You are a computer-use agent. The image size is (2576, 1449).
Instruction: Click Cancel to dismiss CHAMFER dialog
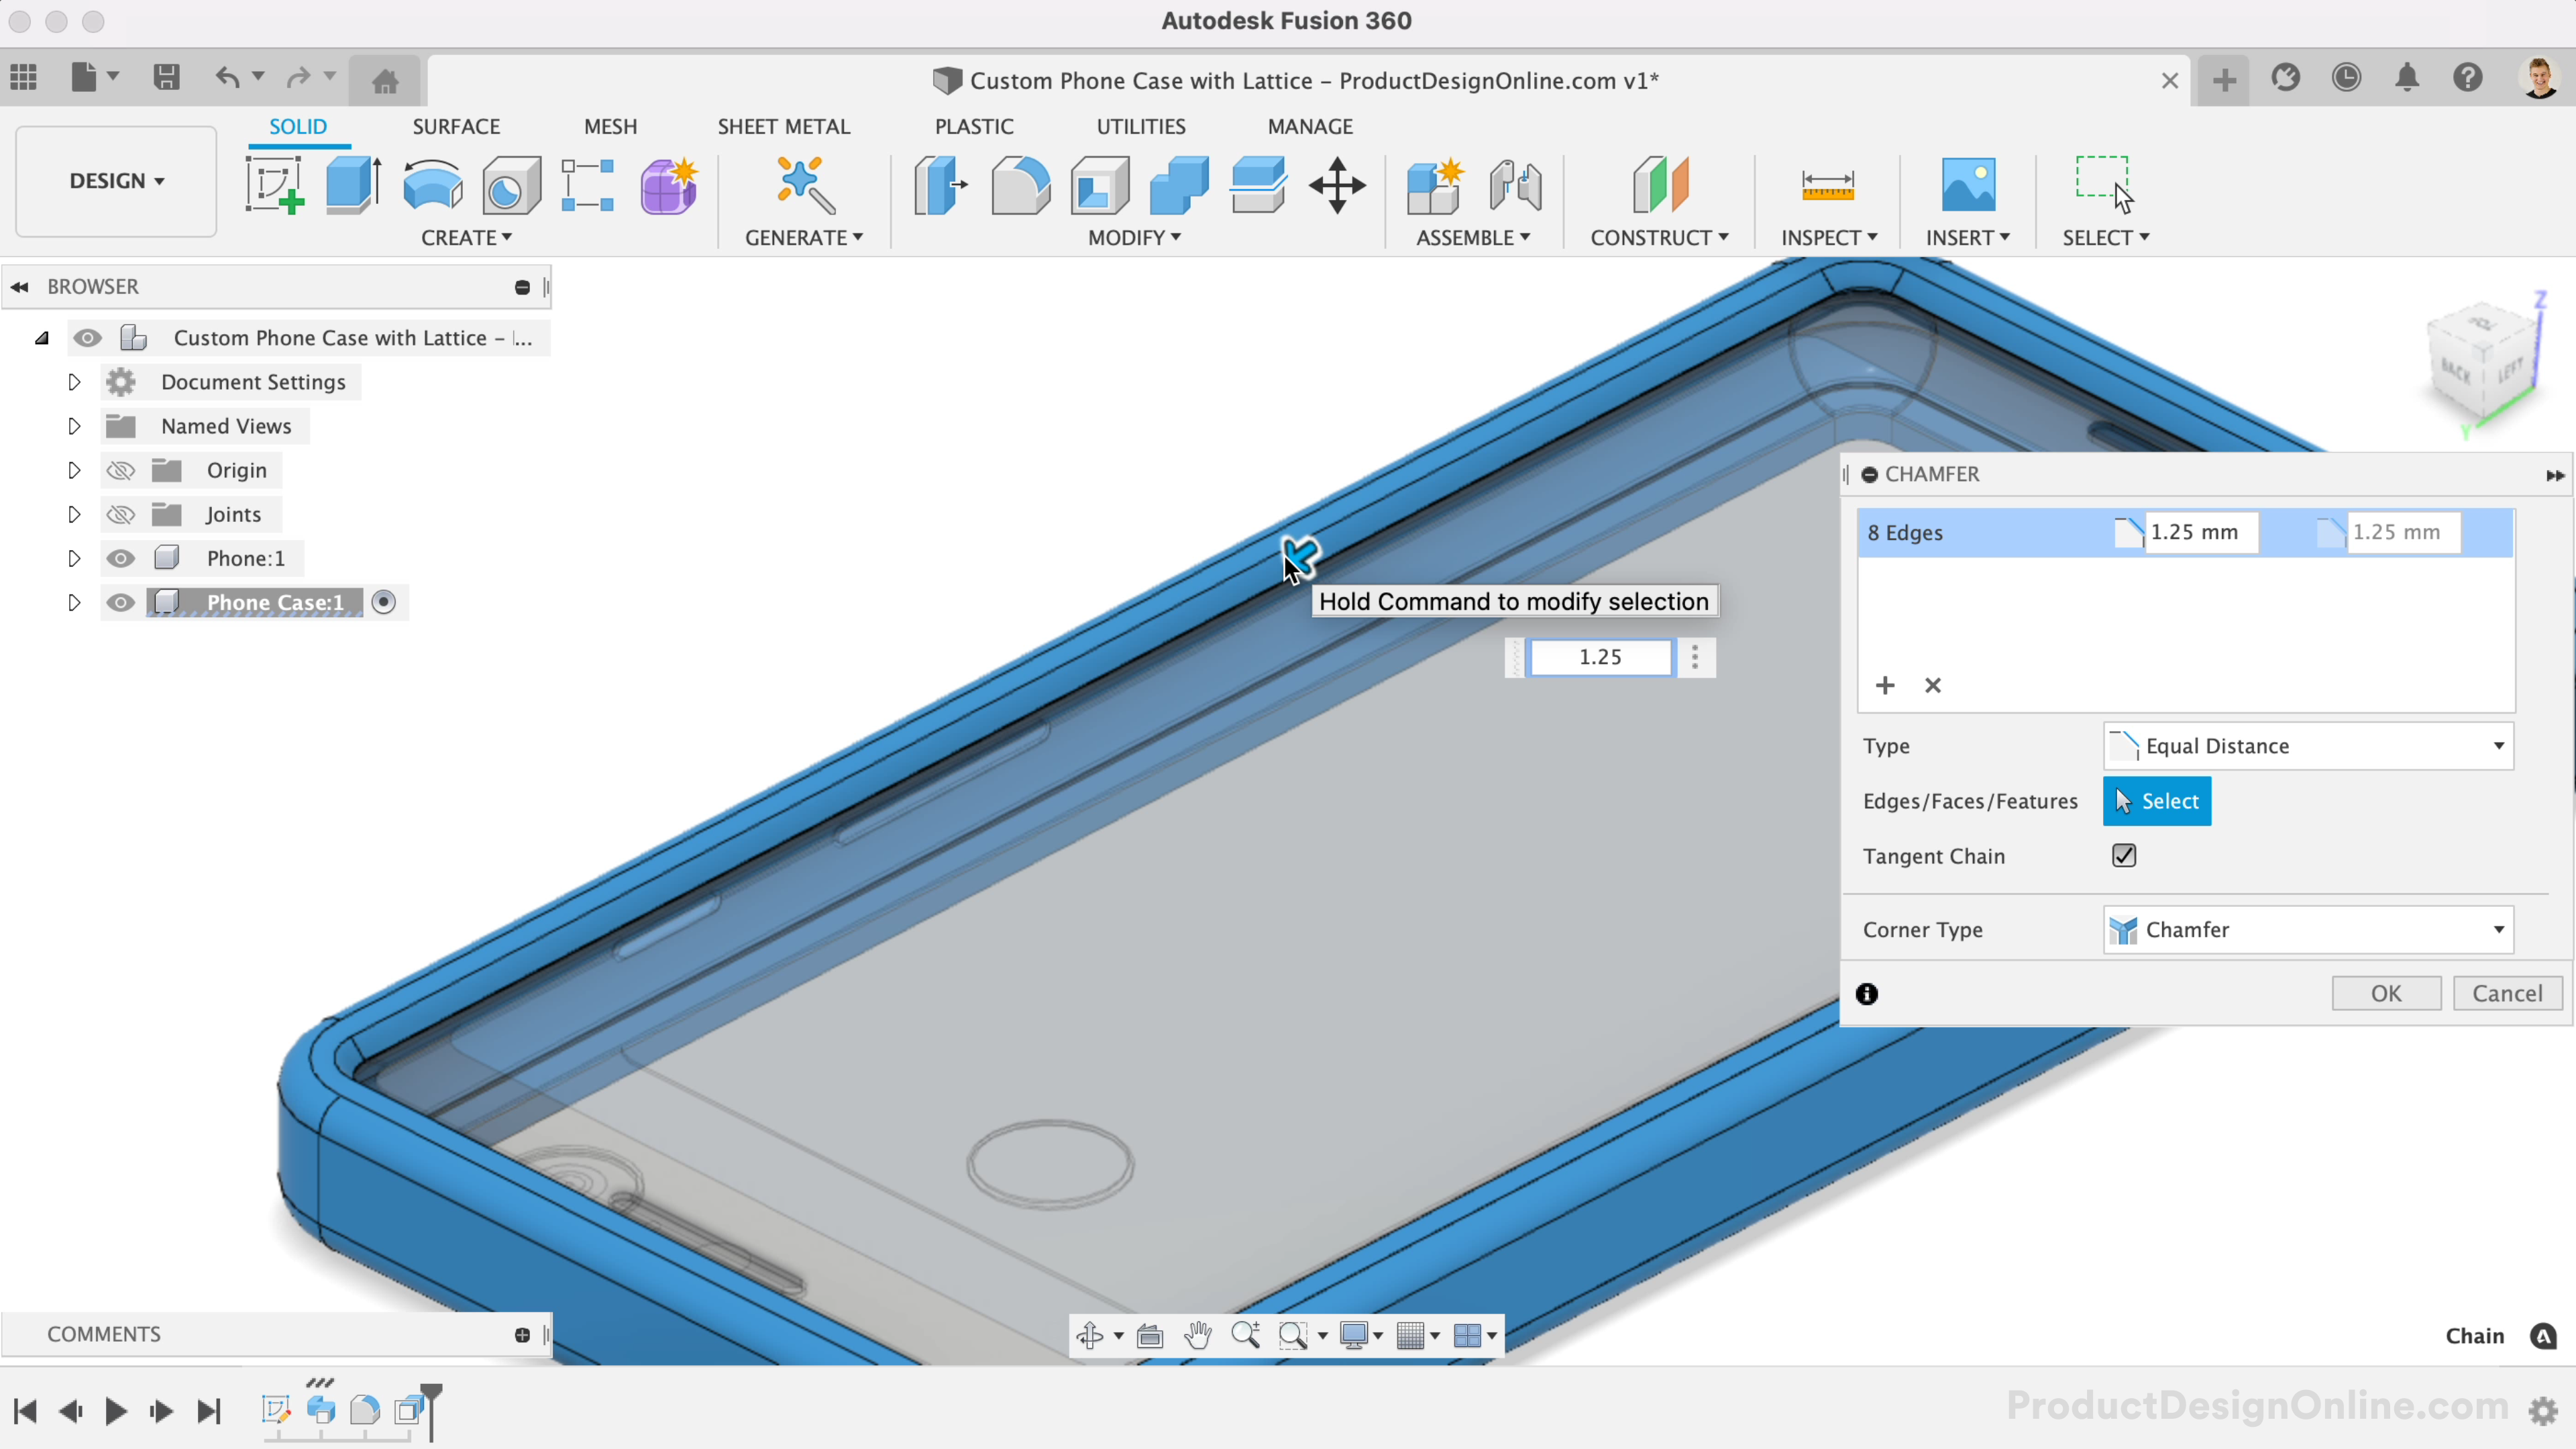tap(2507, 993)
